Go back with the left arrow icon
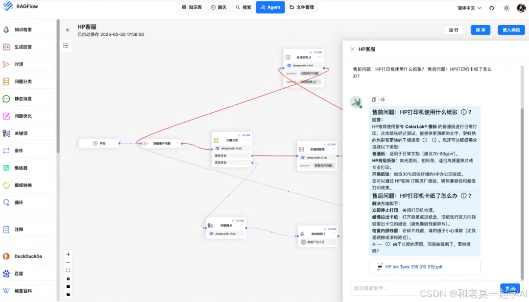Viewport: 529px width, 302px height. [x=68, y=30]
